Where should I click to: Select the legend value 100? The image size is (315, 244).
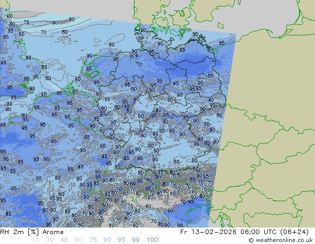152,240
